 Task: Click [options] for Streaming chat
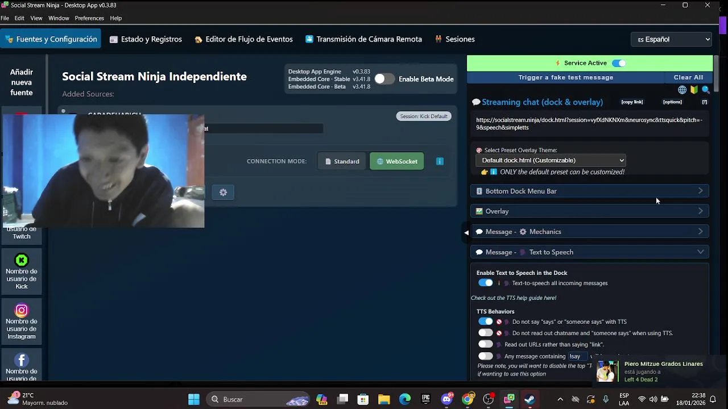coord(672,102)
